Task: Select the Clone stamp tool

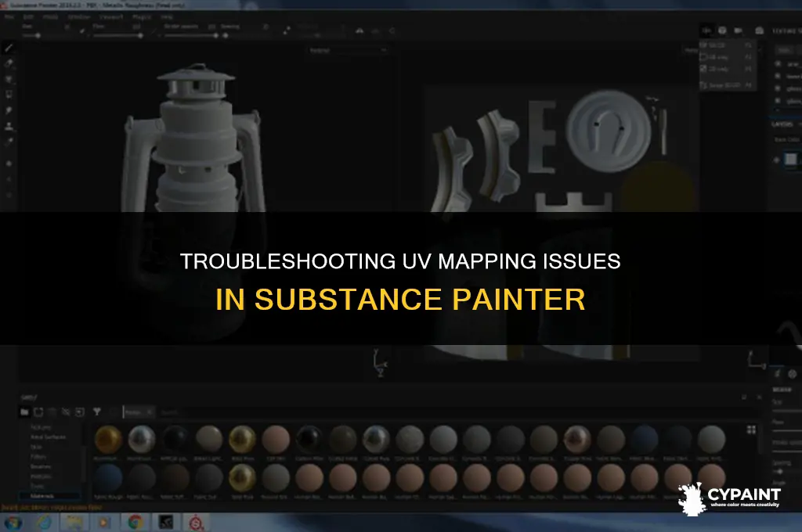Action: click(x=9, y=126)
